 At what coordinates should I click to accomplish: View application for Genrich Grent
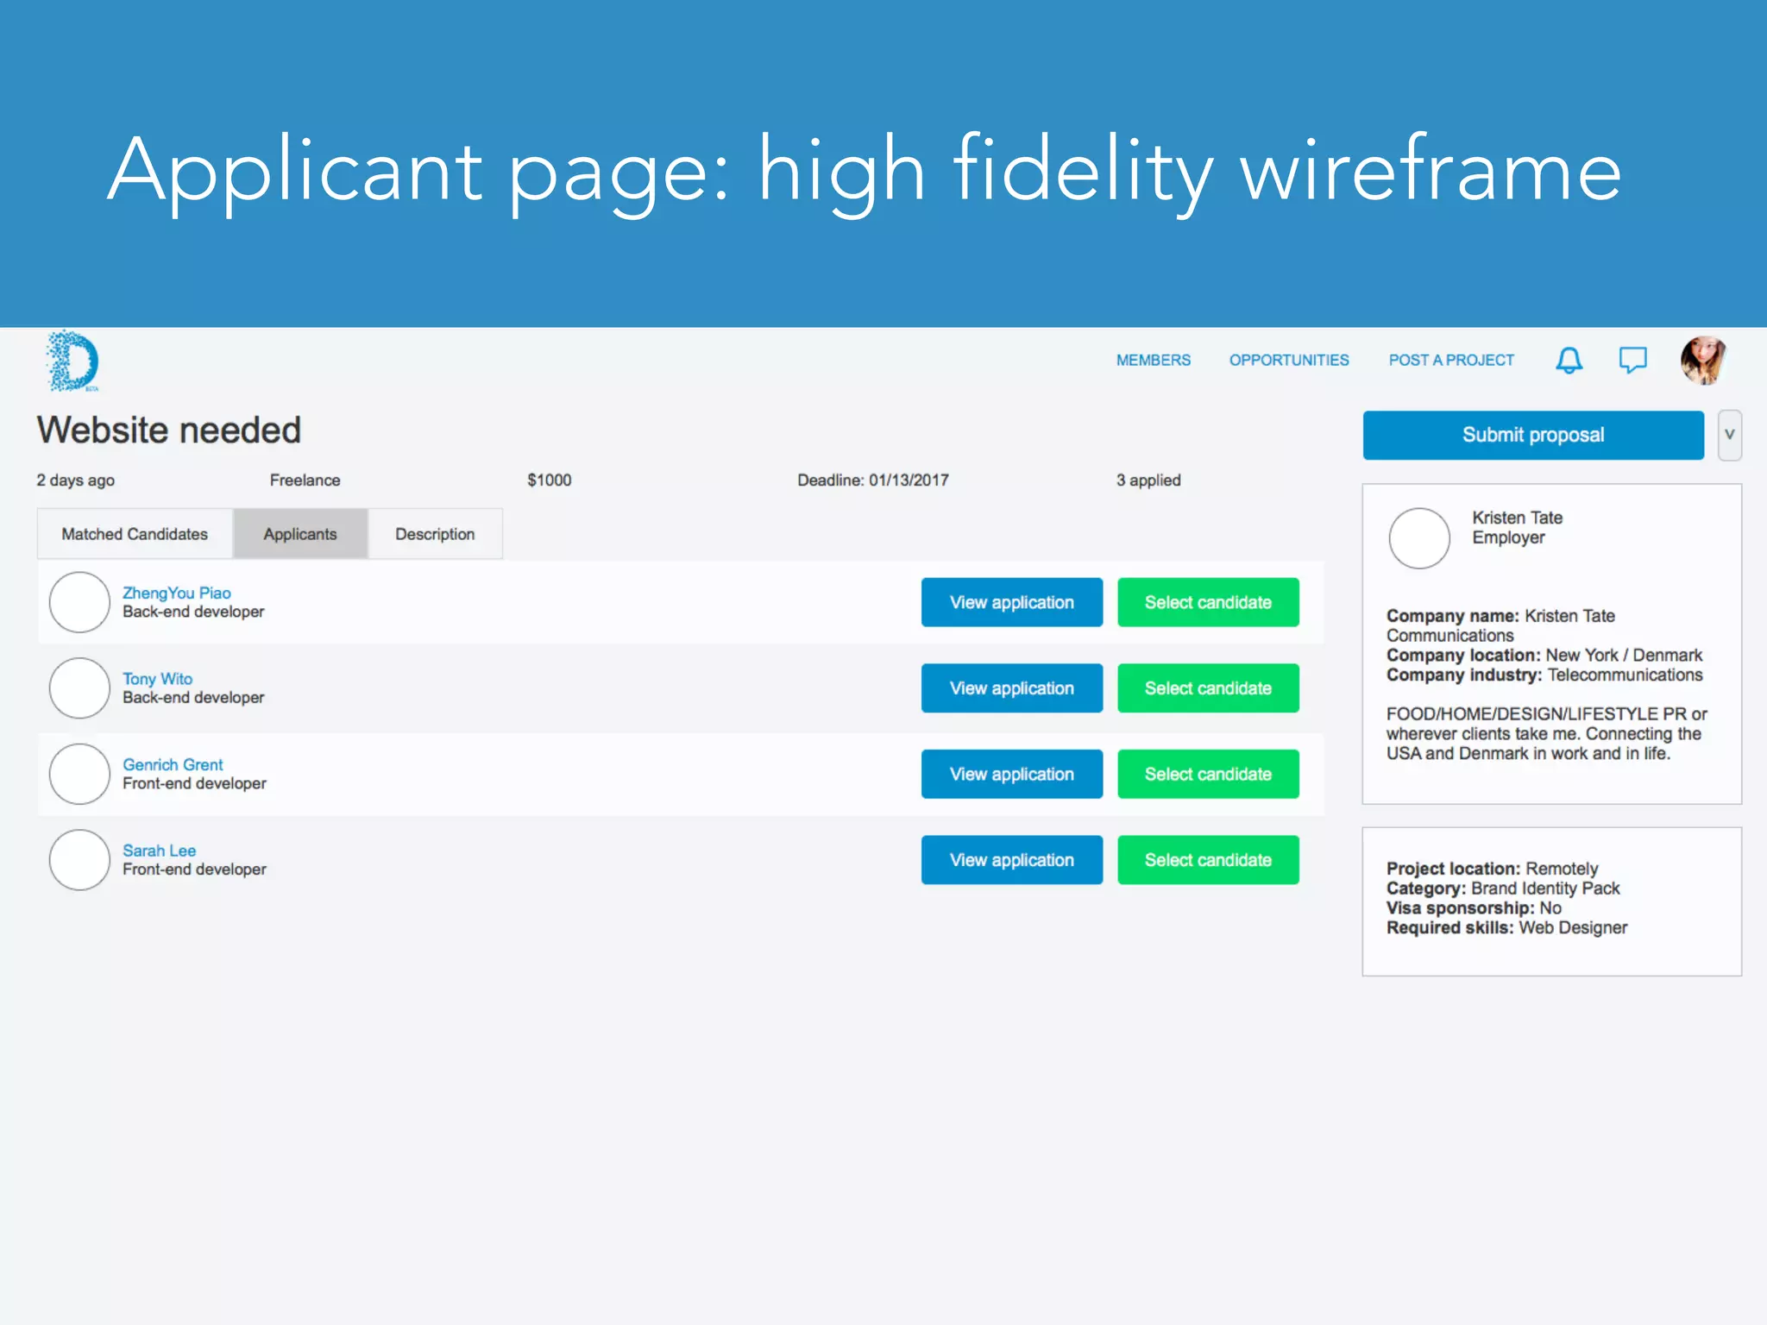pyautogui.click(x=1011, y=774)
